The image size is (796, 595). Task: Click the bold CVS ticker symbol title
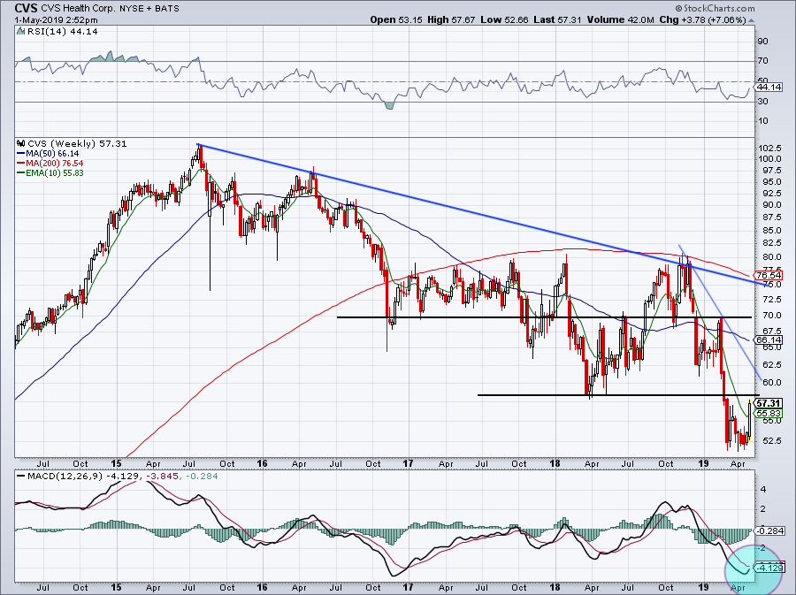(x=27, y=8)
